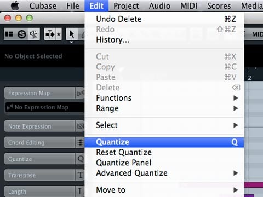The width and height of the screenshot is (263, 197).
Task: Expand the Transpose inspector section
Action: (x=39, y=175)
